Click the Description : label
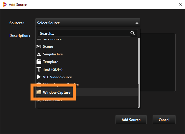 (20, 36)
